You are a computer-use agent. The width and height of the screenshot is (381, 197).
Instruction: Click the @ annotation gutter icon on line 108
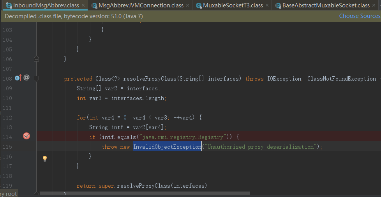point(26,78)
